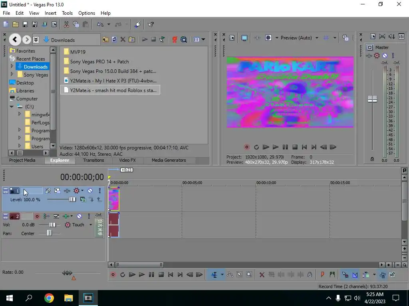Open the Tools menu

tap(67, 13)
